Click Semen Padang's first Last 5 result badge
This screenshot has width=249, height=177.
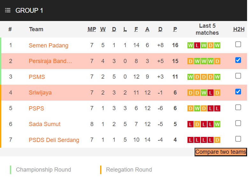pyautogui.click(x=190, y=46)
